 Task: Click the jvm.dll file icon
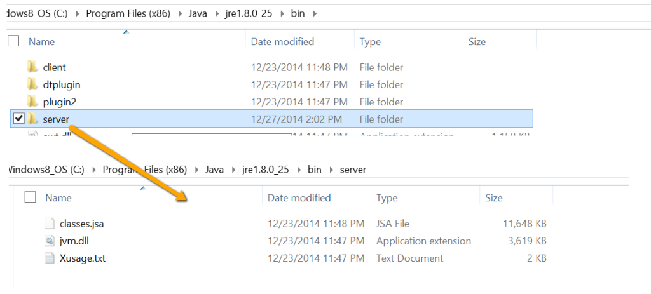tap(50, 241)
